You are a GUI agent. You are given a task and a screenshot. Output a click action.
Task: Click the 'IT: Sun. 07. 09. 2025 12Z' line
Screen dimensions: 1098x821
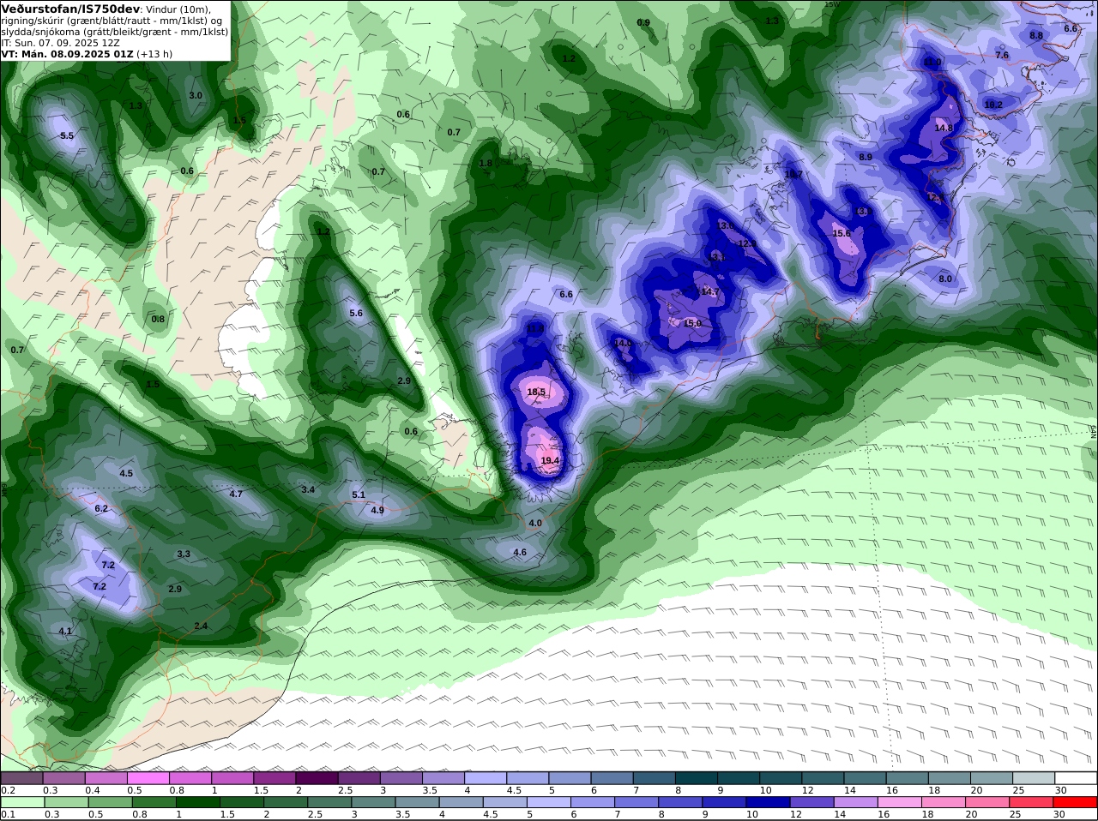pos(60,42)
